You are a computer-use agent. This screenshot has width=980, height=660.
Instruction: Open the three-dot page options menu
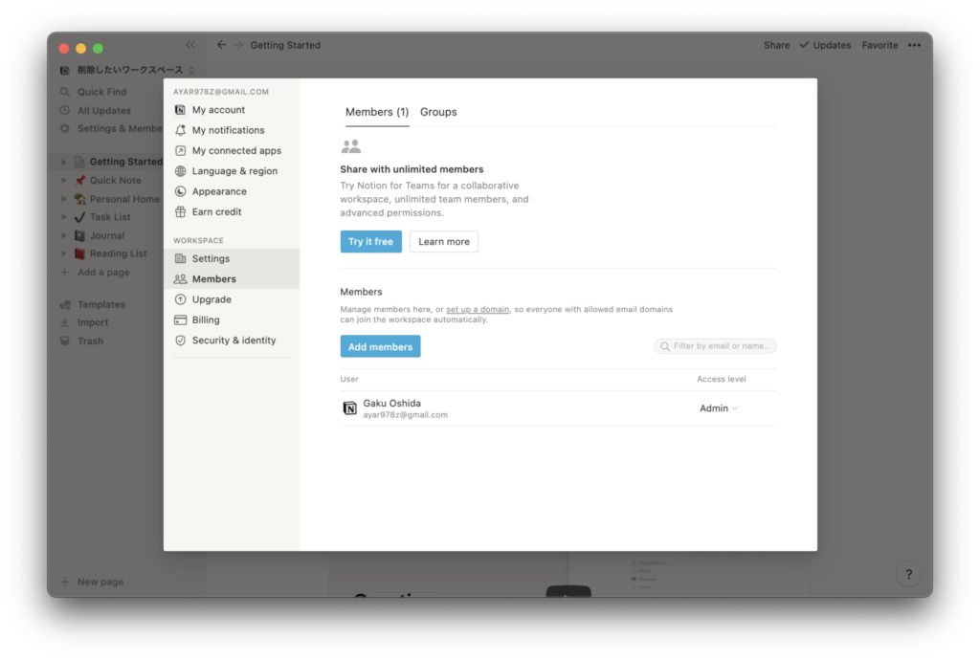(914, 45)
